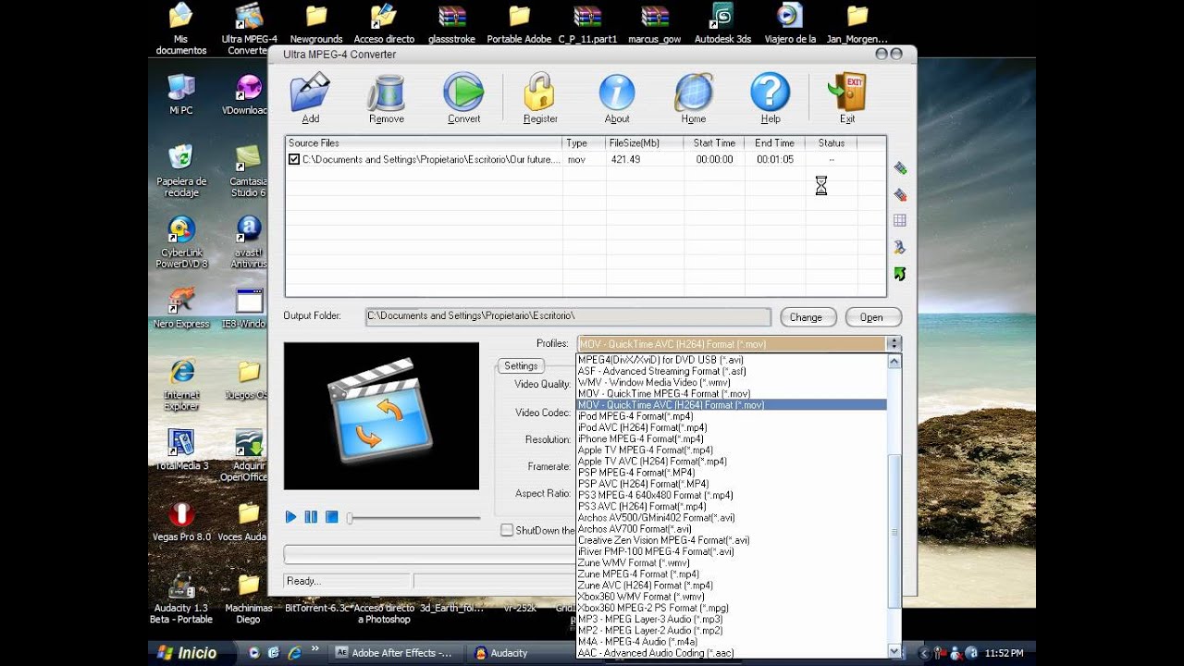Image resolution: width=1184 pixels, height=666 pixels.
Task: Click the End Time column header
Action: (x=774, y=143)
